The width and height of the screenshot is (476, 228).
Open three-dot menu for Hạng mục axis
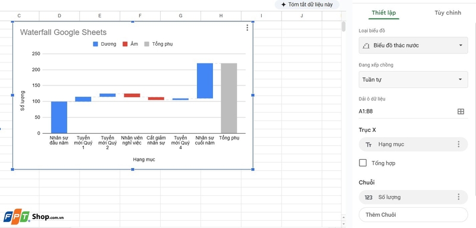[x=458, y=144]
